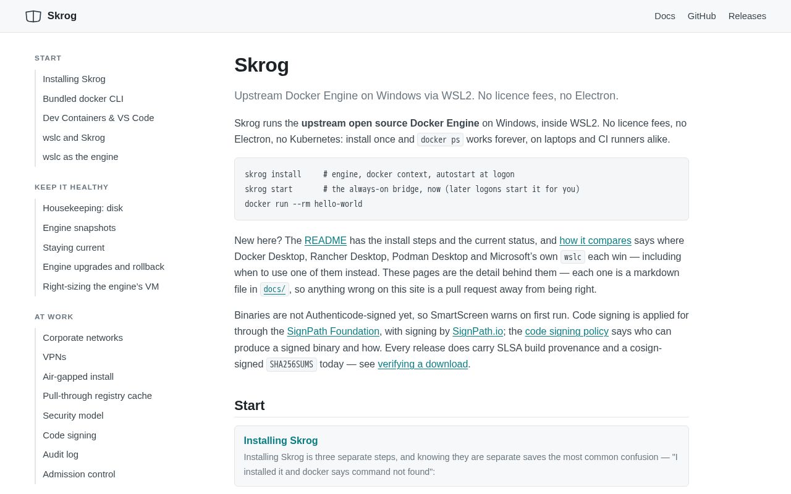Open Pull-through registry cache page

coord(97,396)
